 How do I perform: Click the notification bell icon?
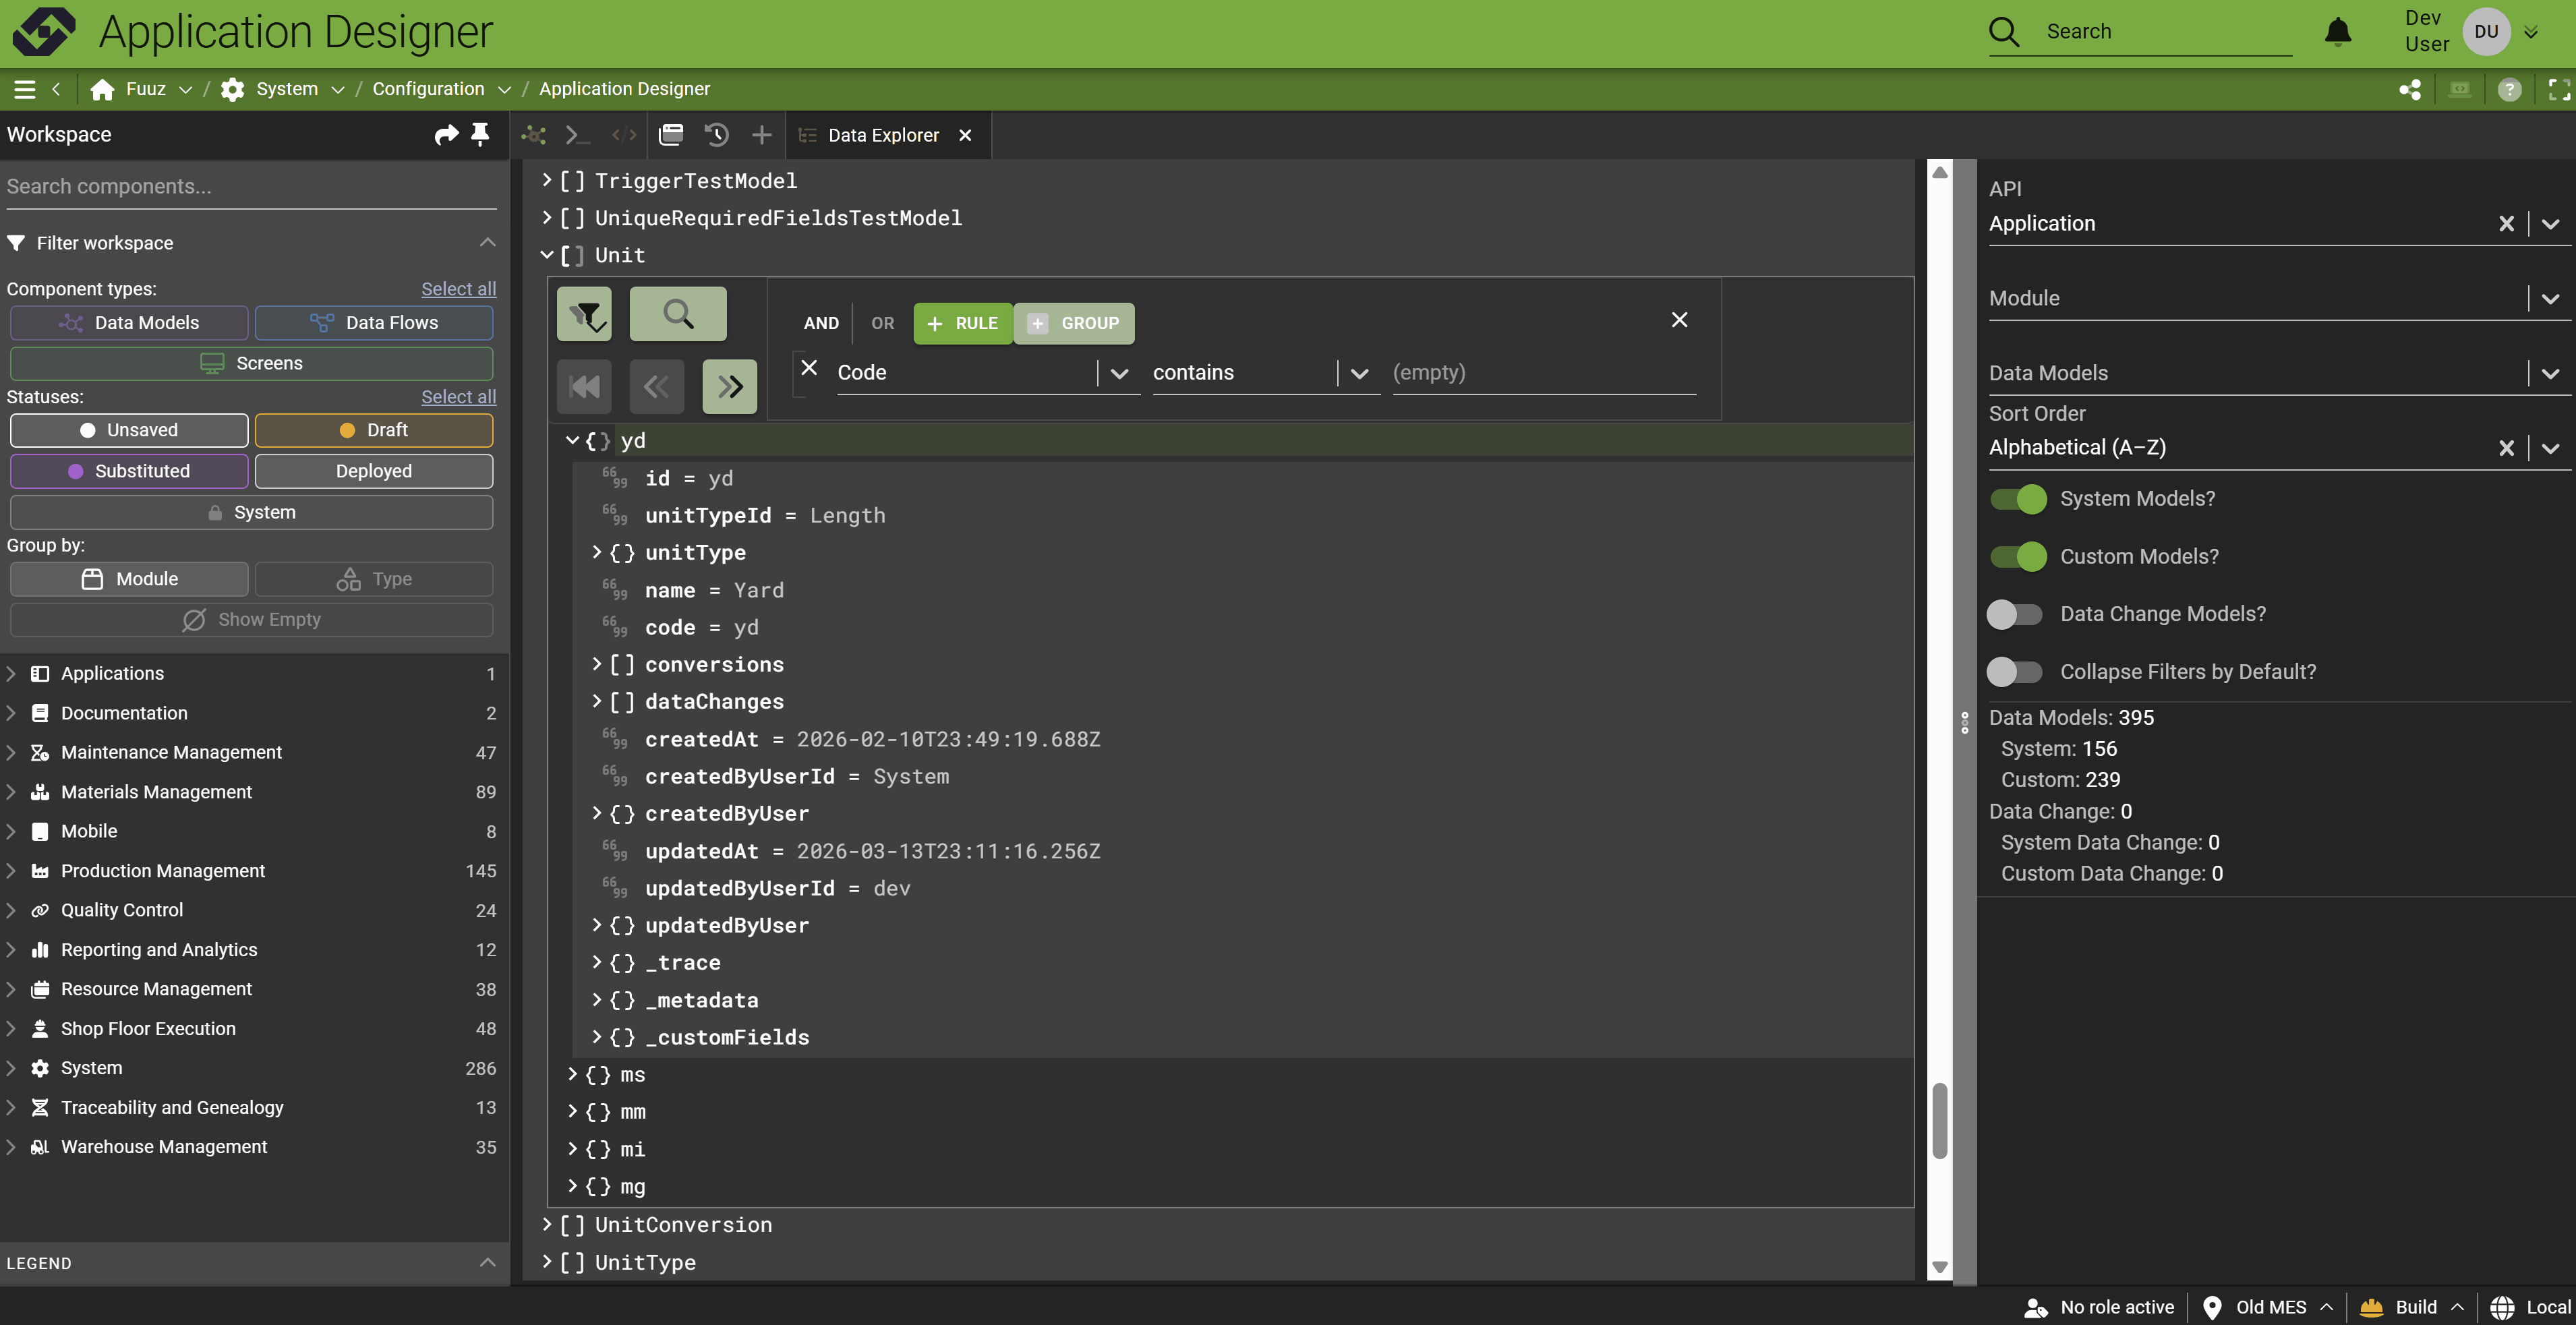click(x=2337, y=32)
